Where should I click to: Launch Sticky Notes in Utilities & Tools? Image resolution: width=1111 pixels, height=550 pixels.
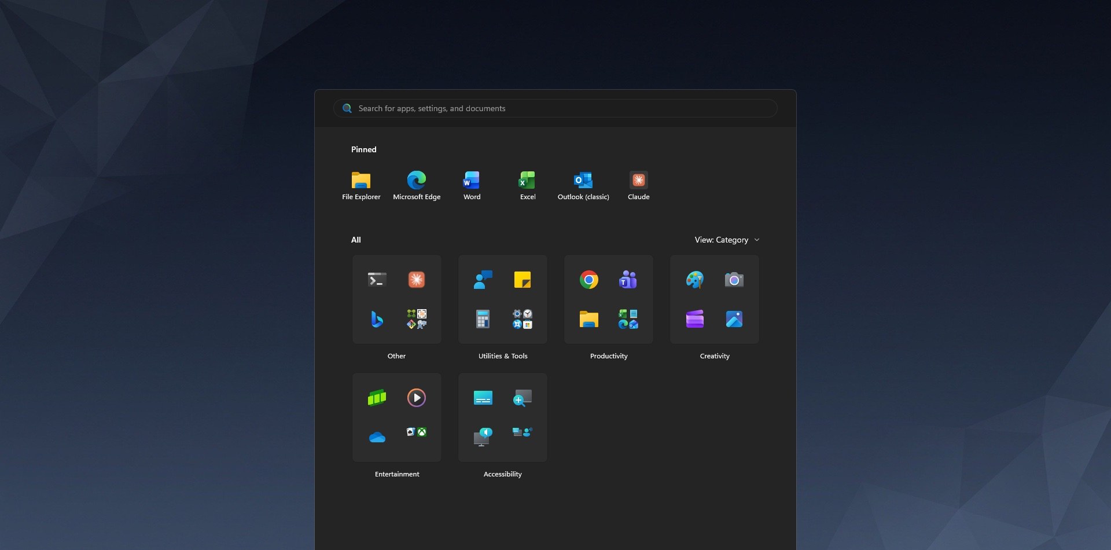point(523,280)
